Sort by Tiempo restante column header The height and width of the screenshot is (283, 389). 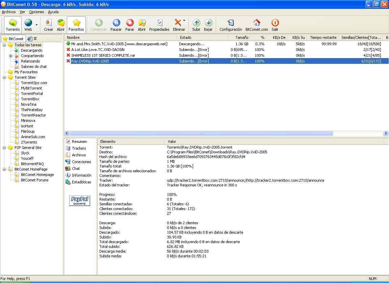[x=323, y=37]
